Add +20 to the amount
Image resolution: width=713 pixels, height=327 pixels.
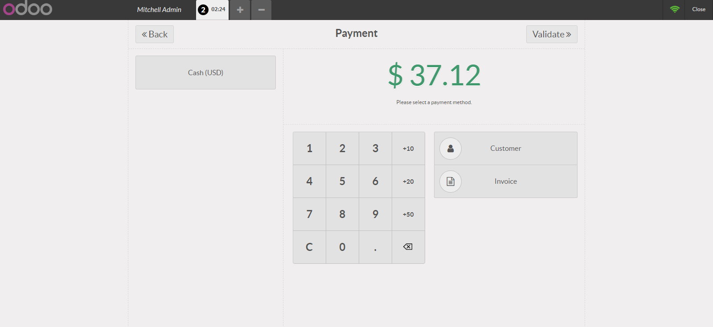[408, 181]
